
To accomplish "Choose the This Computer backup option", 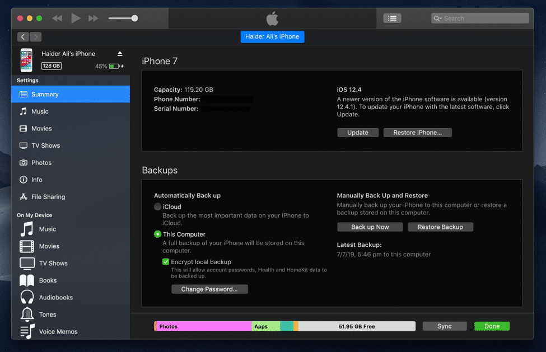I will pos(157,234).
